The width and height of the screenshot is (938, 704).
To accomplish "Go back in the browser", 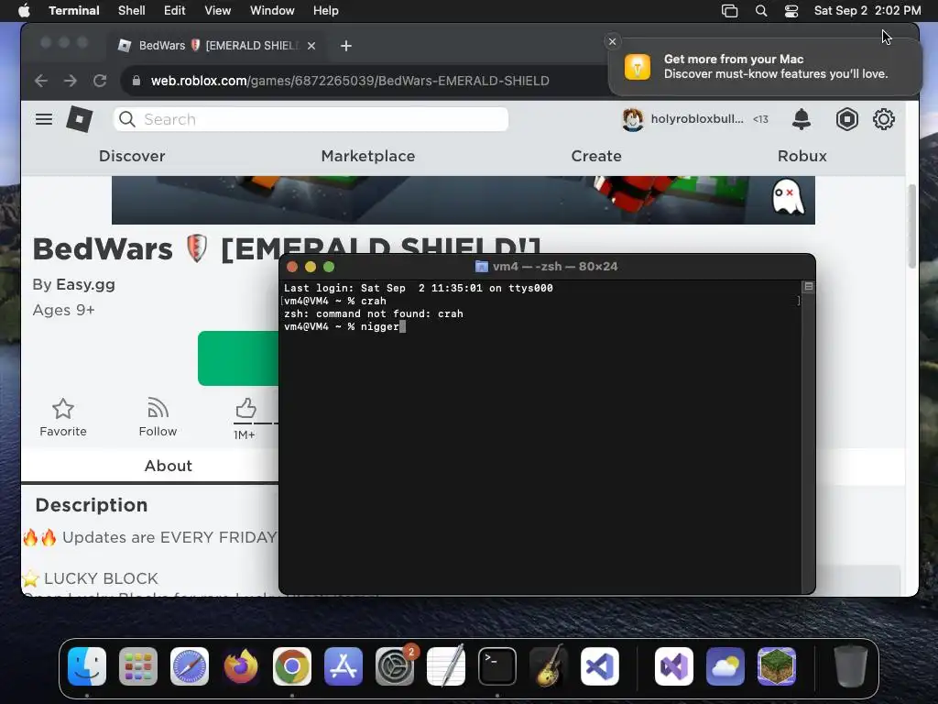I will pyautogui.click(x=40, y=81).
